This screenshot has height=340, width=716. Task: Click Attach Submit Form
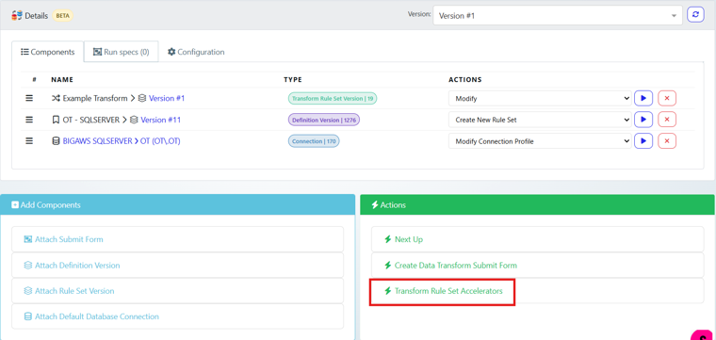coord(178,239)
